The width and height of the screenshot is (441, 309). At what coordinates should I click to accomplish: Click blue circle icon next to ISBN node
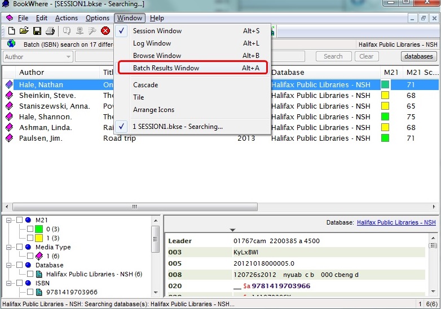click(x=28, y=283)
